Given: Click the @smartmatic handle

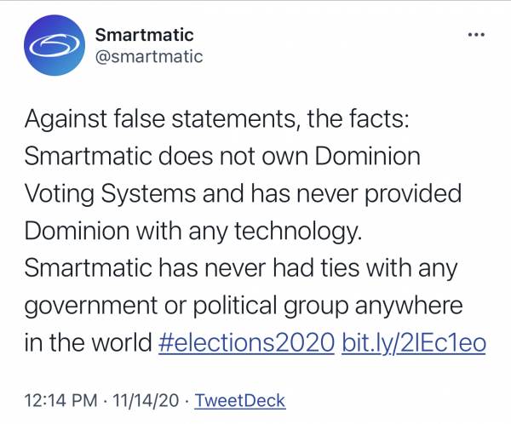Looking at the screenshot, I should pyautogui.click(x=148, y=57).
